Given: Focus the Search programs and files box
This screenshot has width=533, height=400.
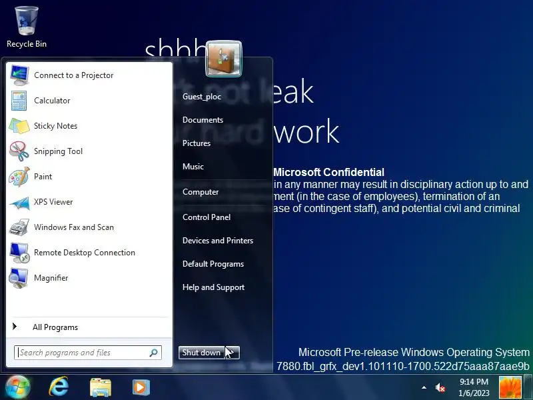Looking at the screenshot, I should (x=88, y=353).
